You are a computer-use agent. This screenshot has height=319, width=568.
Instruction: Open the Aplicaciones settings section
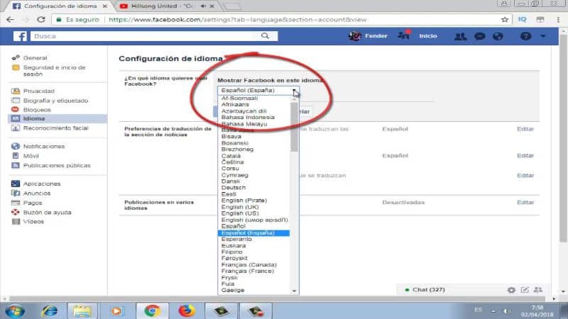[x=42, y=184]
